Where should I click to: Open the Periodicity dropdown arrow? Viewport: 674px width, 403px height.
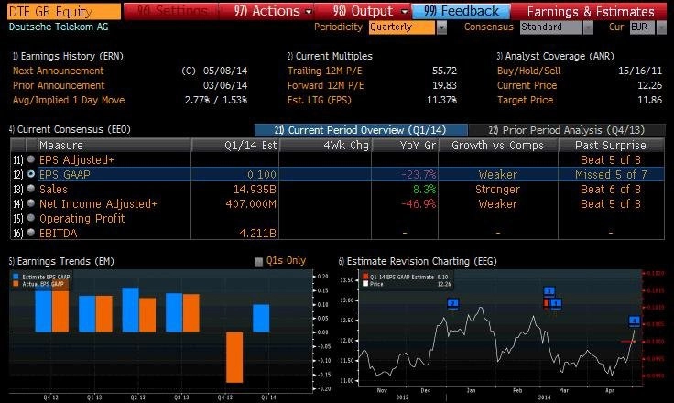441,27
